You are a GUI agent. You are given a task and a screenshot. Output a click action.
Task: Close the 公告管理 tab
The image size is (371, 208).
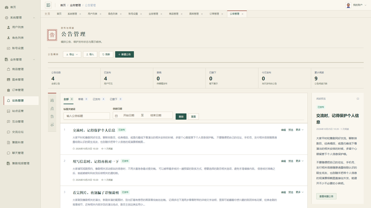(243, 14)
